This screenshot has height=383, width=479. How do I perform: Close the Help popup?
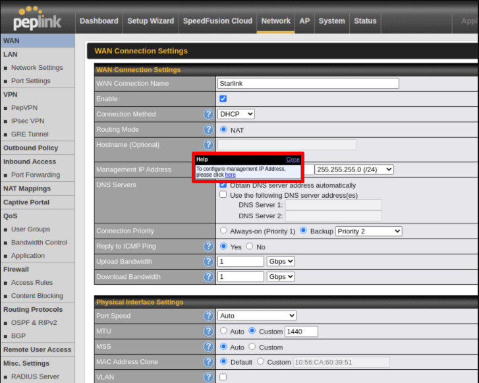point(293,160)
